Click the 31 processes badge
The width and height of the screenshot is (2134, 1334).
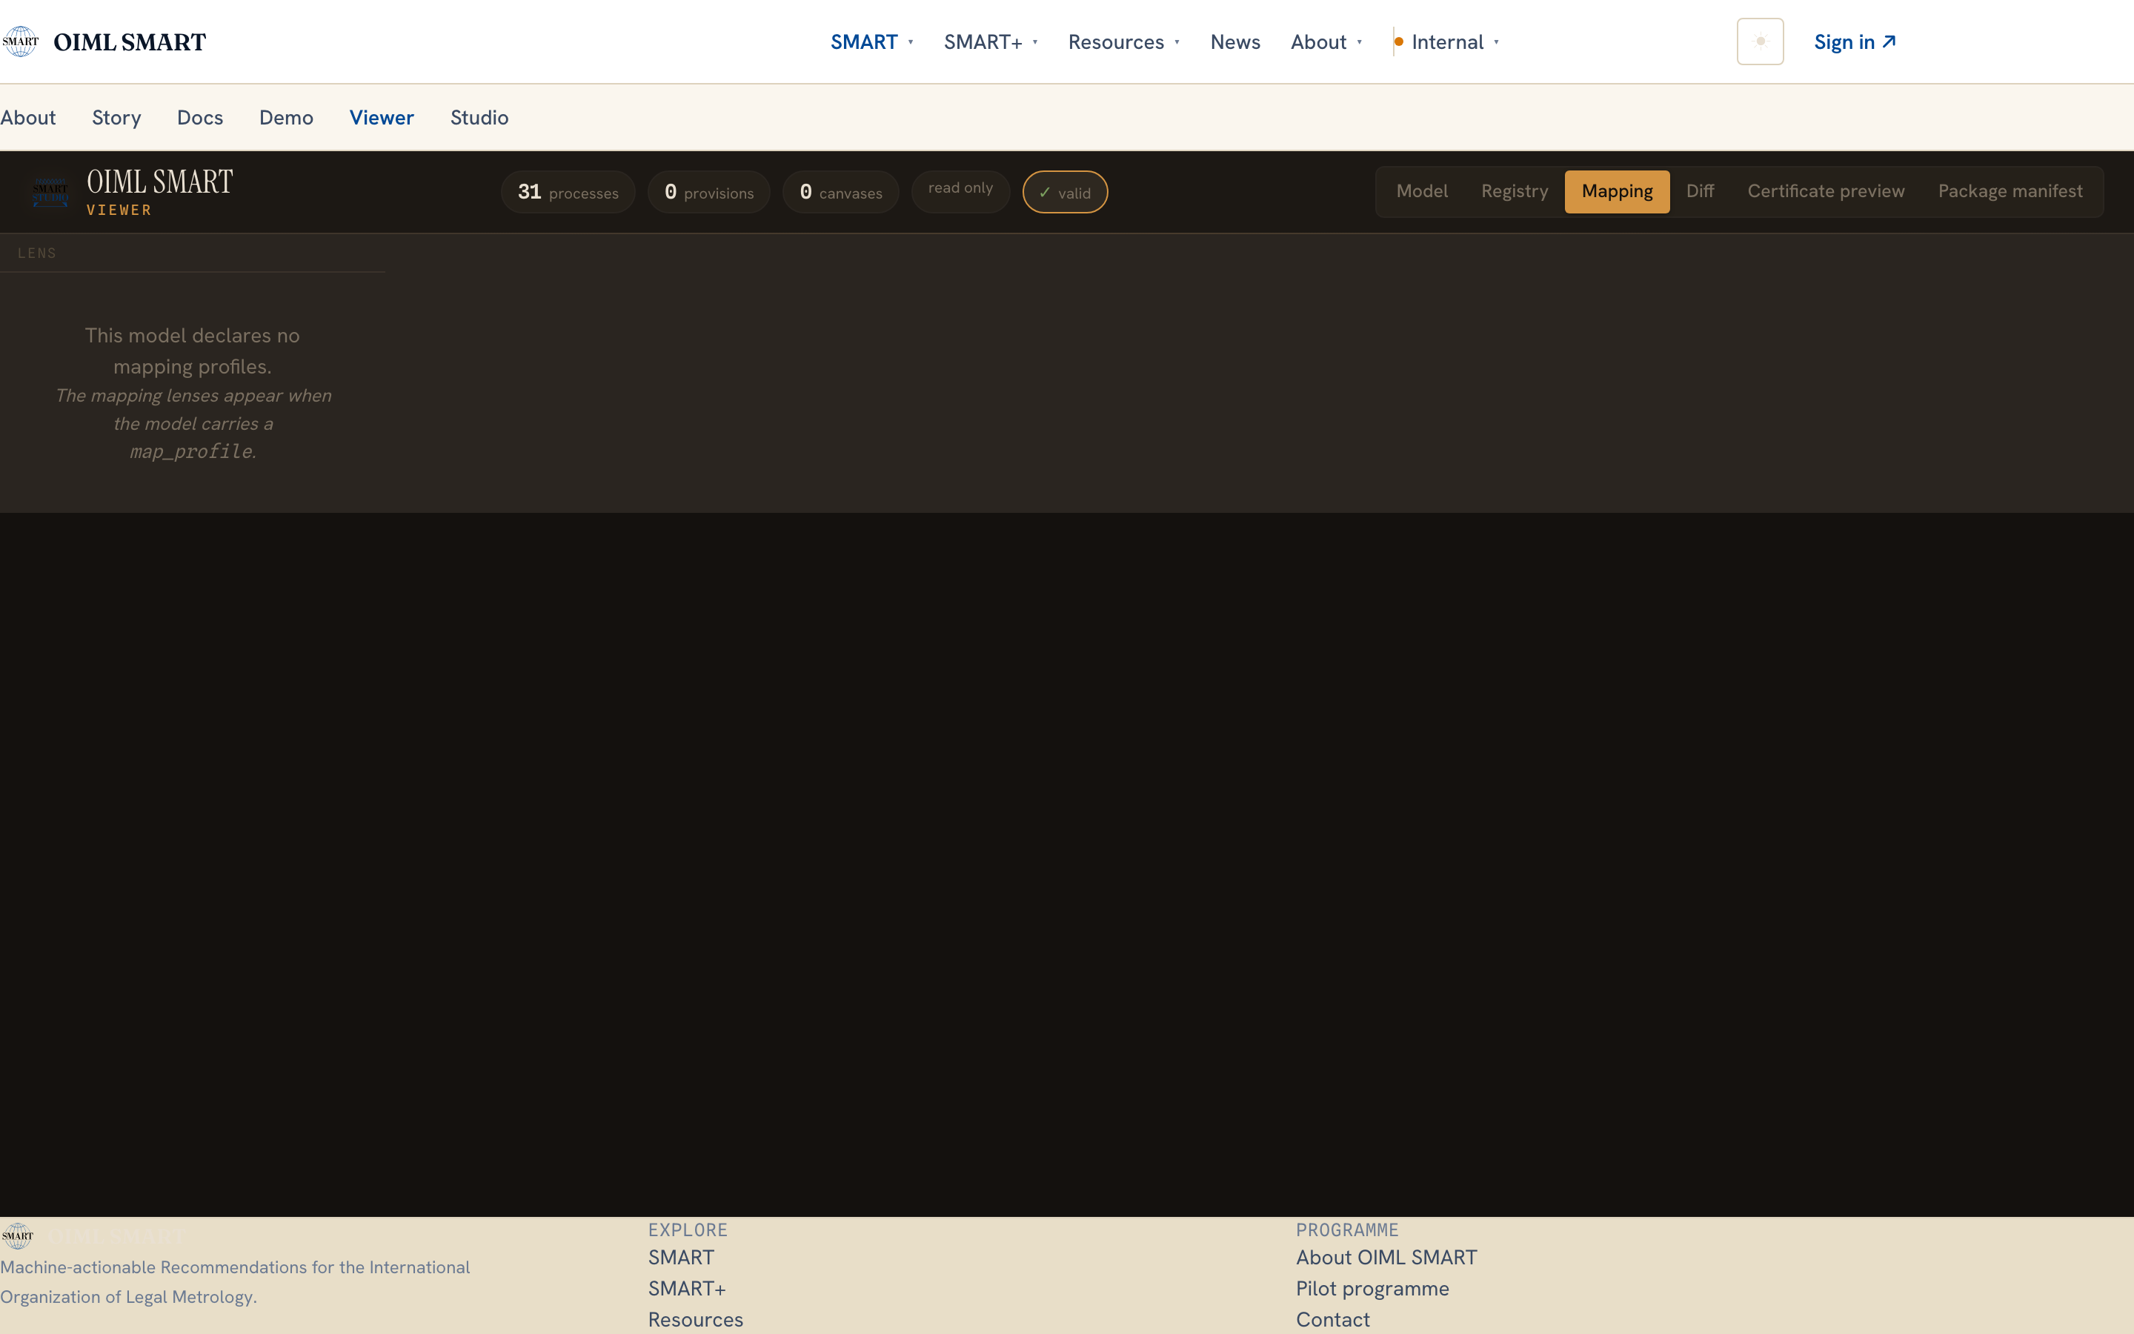coord(568,191)
